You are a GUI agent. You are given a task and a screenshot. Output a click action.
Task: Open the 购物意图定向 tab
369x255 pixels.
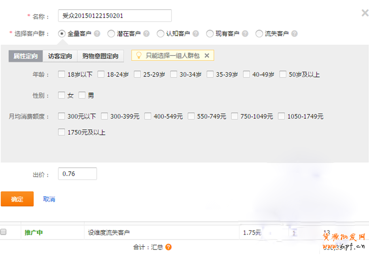[100, 56]
